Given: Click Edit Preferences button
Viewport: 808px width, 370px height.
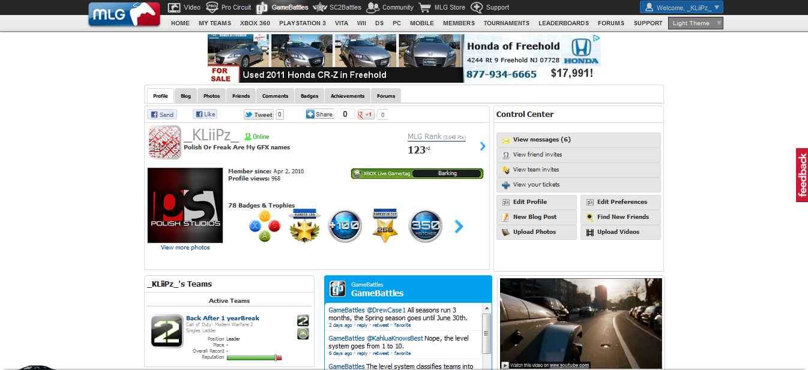Looking at the screenshot, I should [x=621, y=202].
